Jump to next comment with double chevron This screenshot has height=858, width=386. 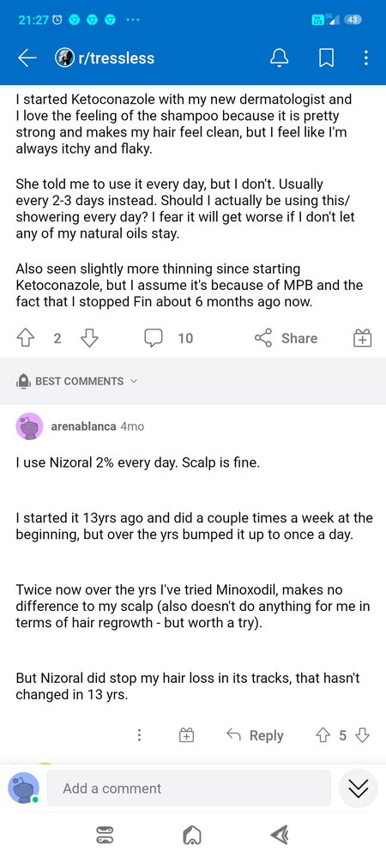[x=358, y=788]
